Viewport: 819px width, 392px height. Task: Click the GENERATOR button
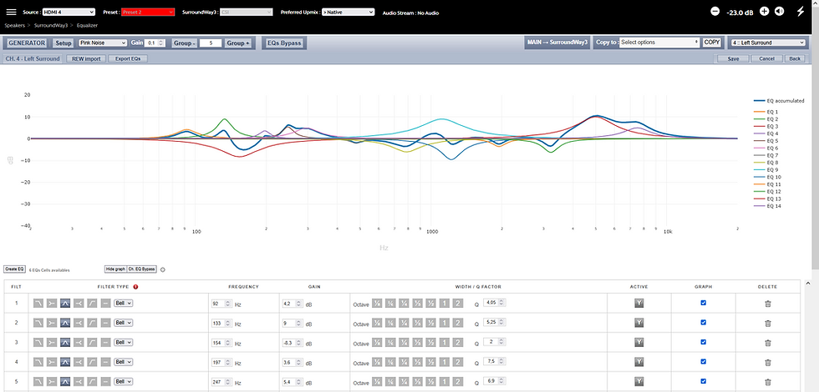coord(27,43)
